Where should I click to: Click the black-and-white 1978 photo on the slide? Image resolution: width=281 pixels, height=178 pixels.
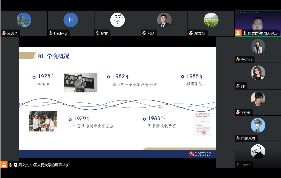pyautogui.click(x=81, y=82)
